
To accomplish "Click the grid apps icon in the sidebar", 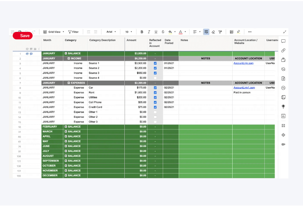I will [x=283, y=126].
